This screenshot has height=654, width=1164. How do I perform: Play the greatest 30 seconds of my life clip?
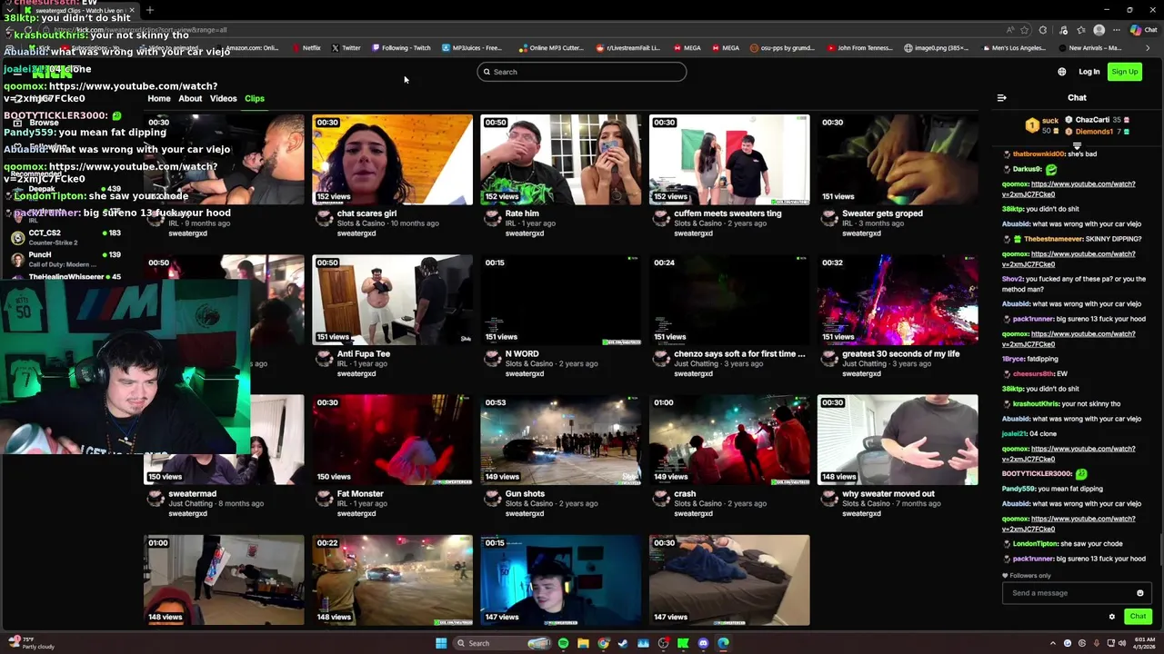[898, 300]
